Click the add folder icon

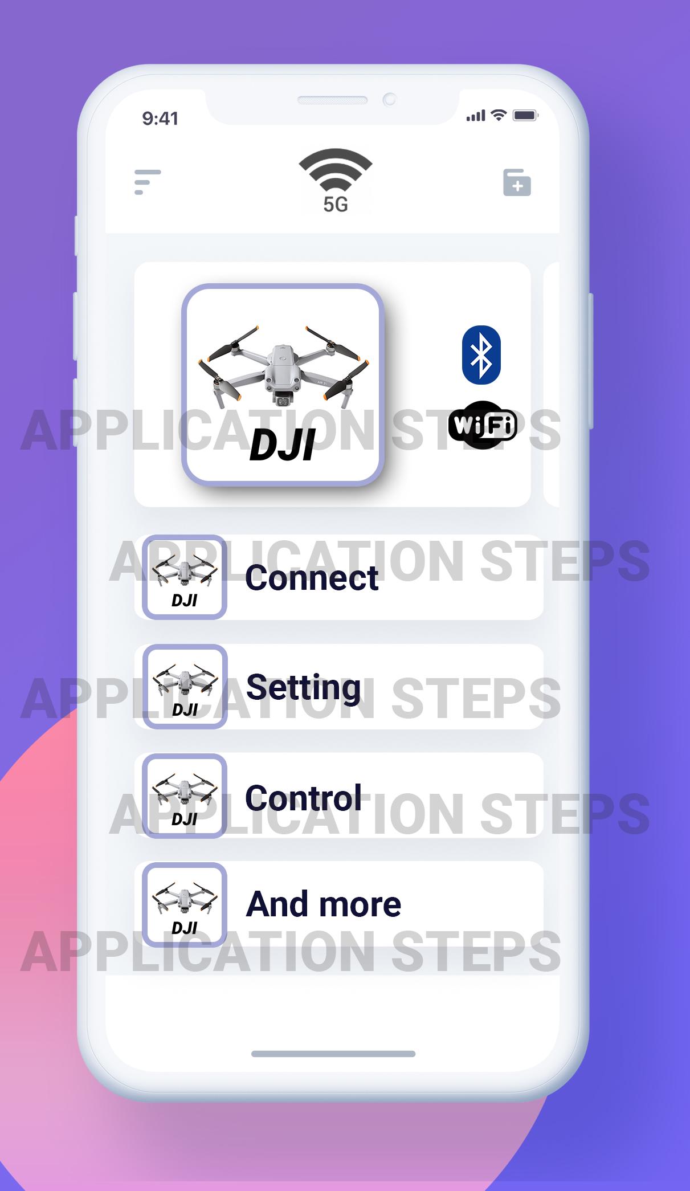[x=517, y=182]
